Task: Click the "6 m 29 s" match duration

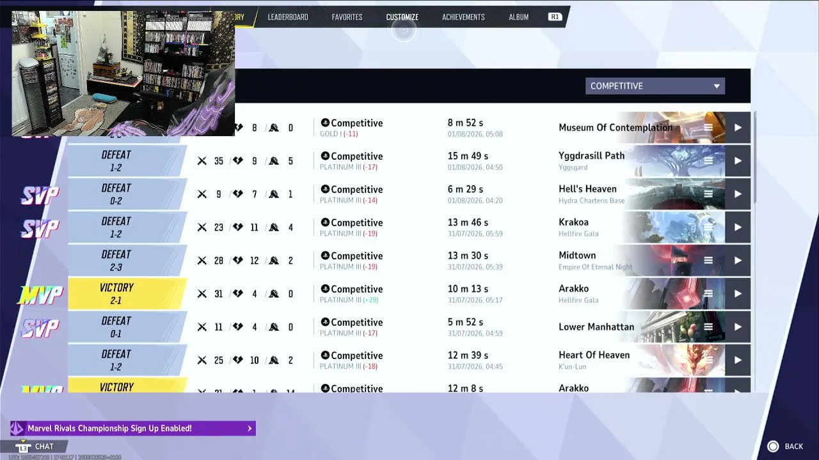Action: [x=465, y=189]
